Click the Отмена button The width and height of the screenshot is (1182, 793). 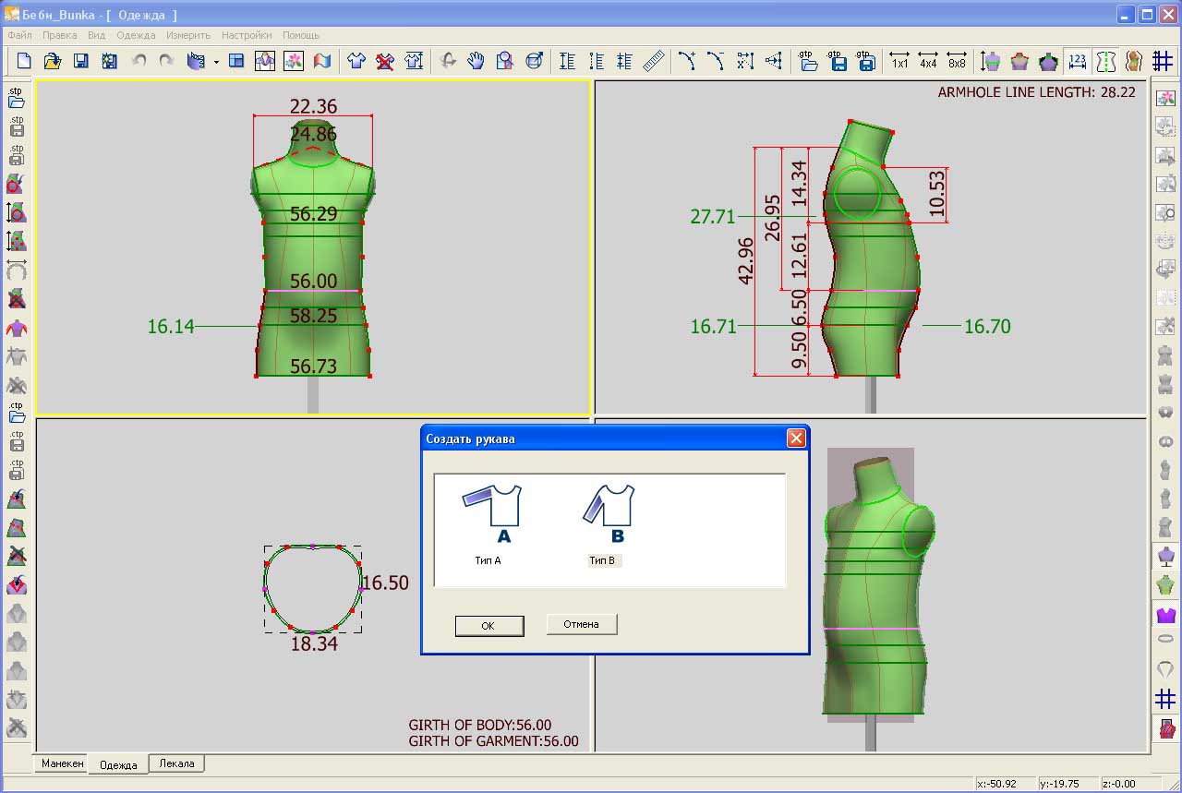point(581,625)
